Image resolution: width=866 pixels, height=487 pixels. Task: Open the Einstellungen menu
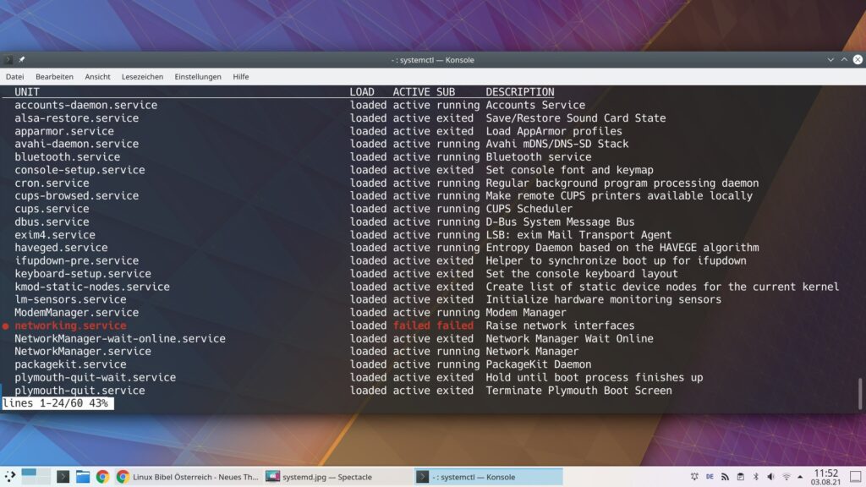[198, 77]
